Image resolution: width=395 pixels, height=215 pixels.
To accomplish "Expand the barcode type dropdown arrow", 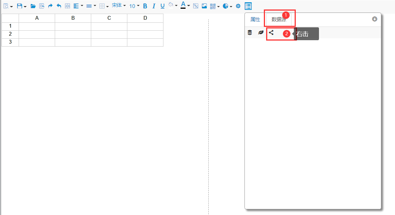I will tap(218, 6).
